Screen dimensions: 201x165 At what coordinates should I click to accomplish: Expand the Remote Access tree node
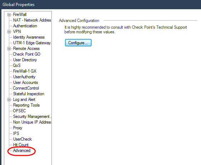pyautogui.click(x=9, y=49)
